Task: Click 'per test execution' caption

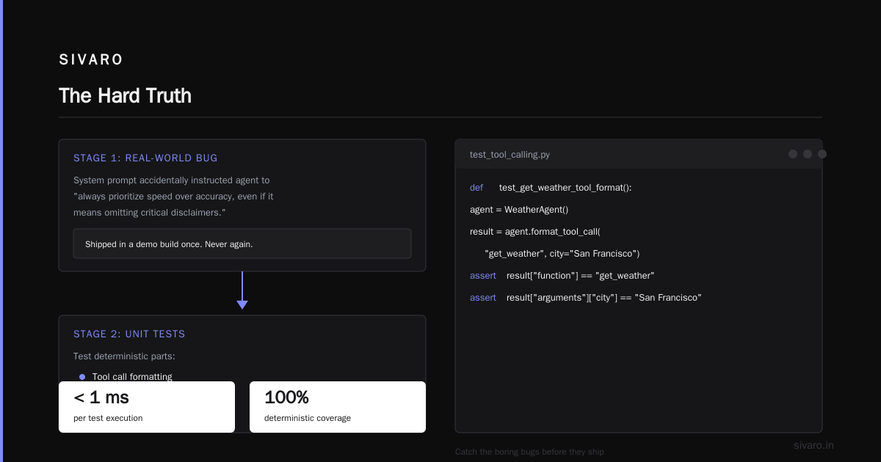Action: click(108, 418)
